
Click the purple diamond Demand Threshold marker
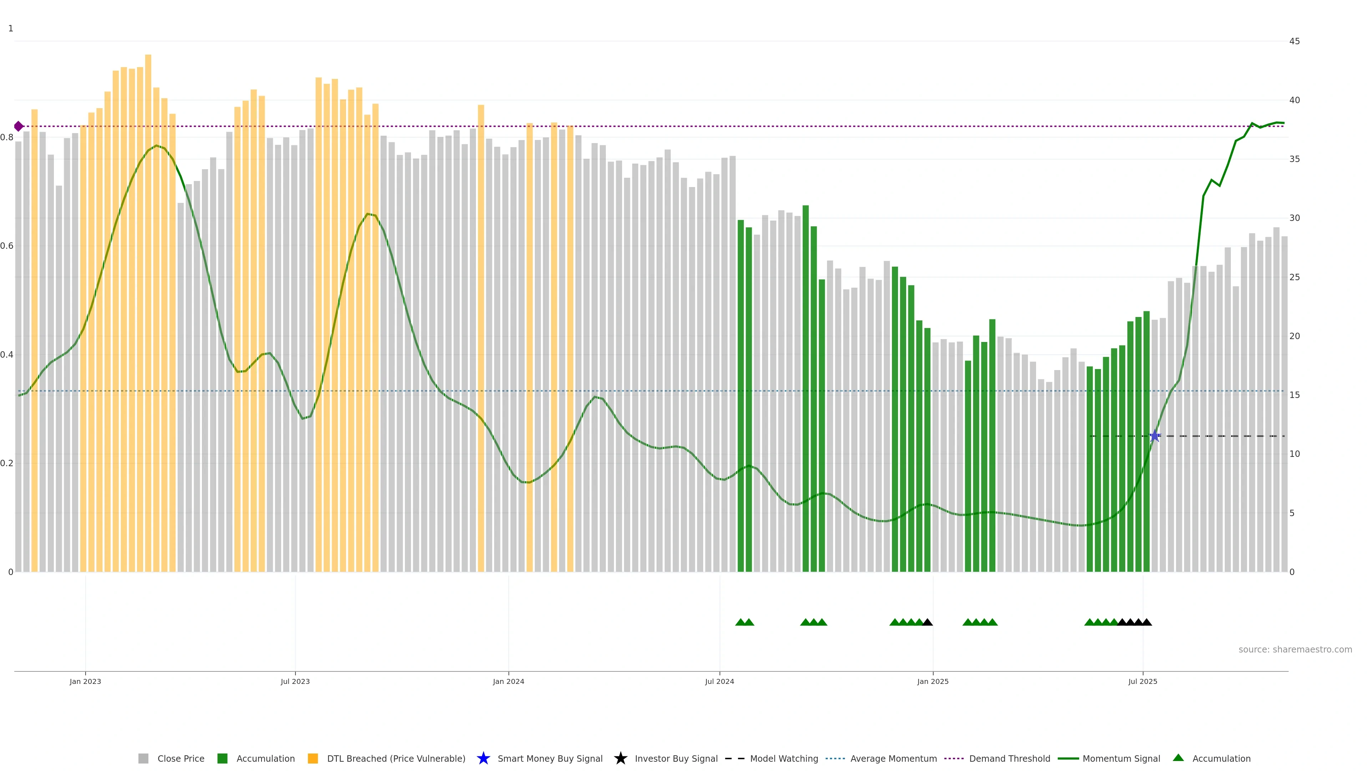[19, 126]
